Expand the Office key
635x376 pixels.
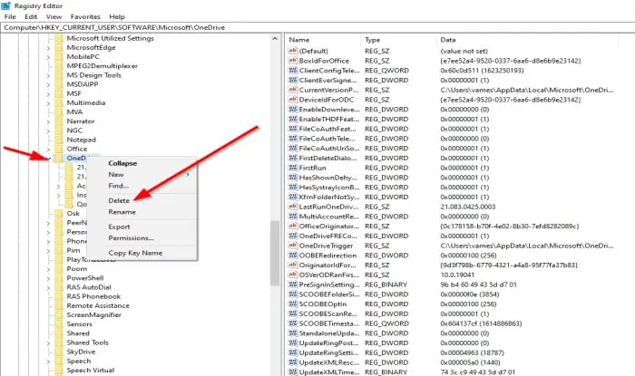tap(48, 149)
